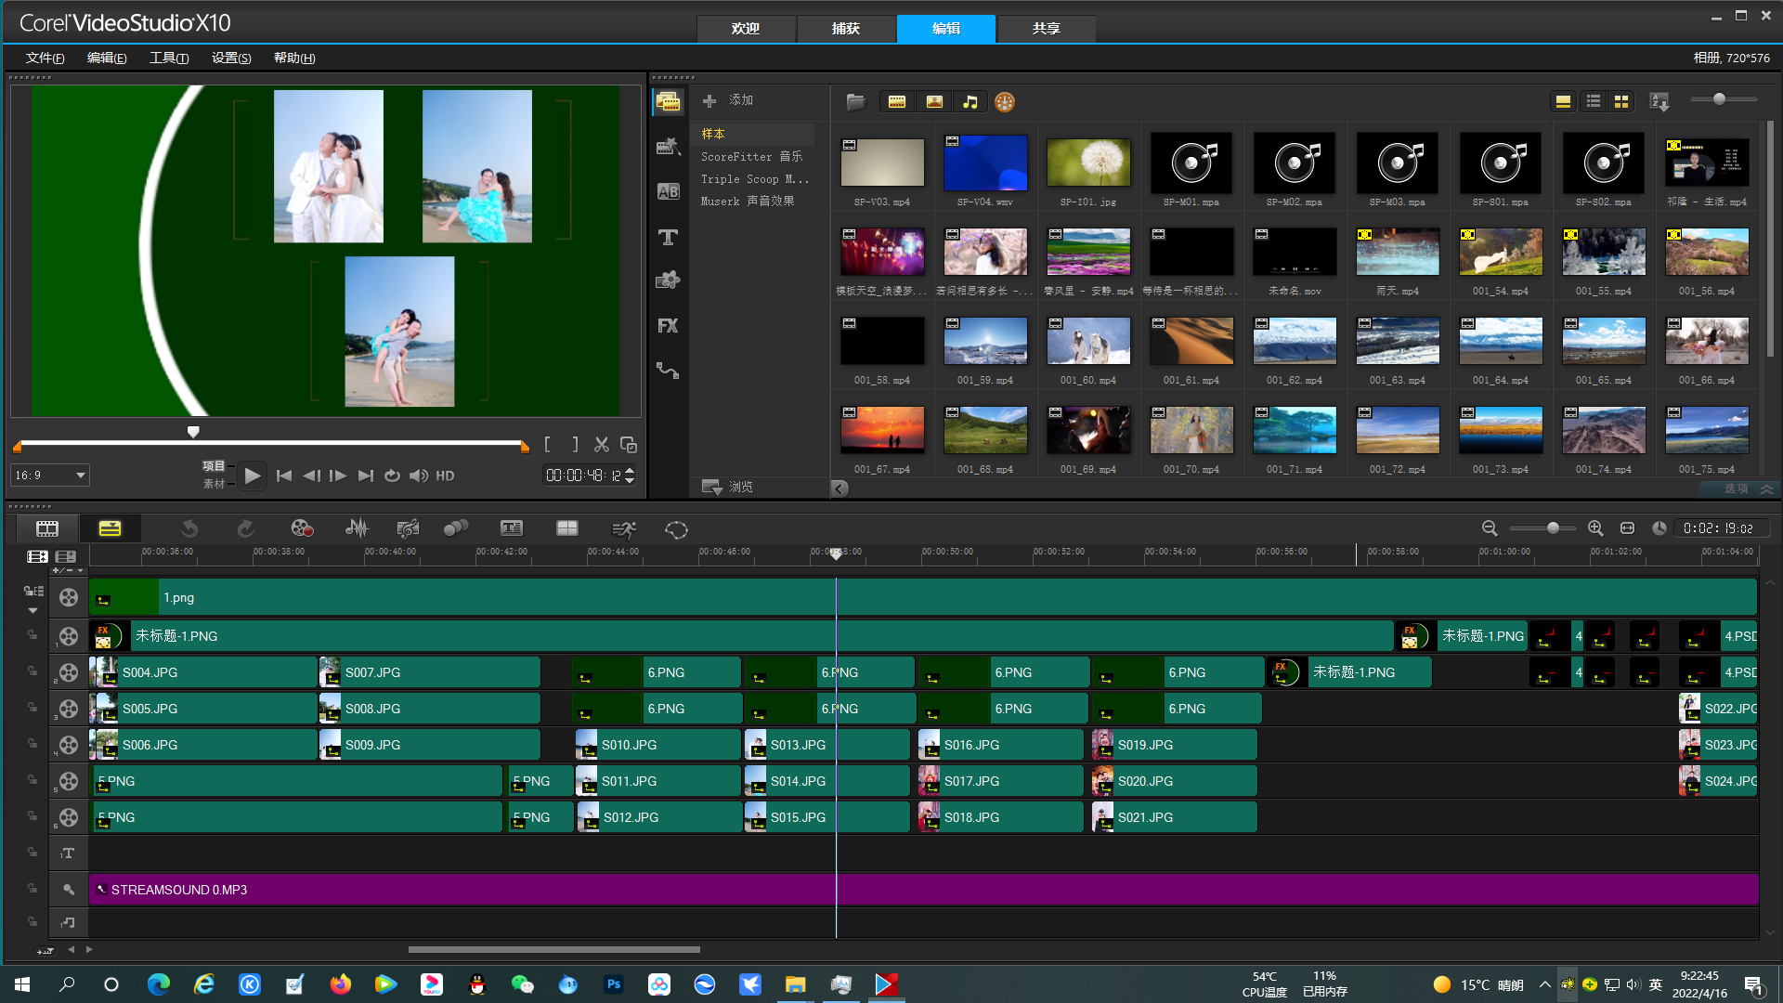Split clip with the scissors icon
Image resolution: width=1783 pixels, height=1003 pixels.
click(x=602, y=445)
